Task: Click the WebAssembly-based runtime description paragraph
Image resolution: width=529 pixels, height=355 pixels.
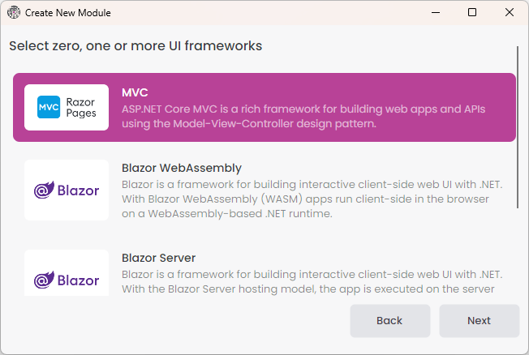Action: (x=311, y=199)
